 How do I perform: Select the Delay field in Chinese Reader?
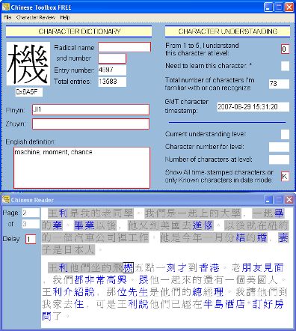coord(31,240)
